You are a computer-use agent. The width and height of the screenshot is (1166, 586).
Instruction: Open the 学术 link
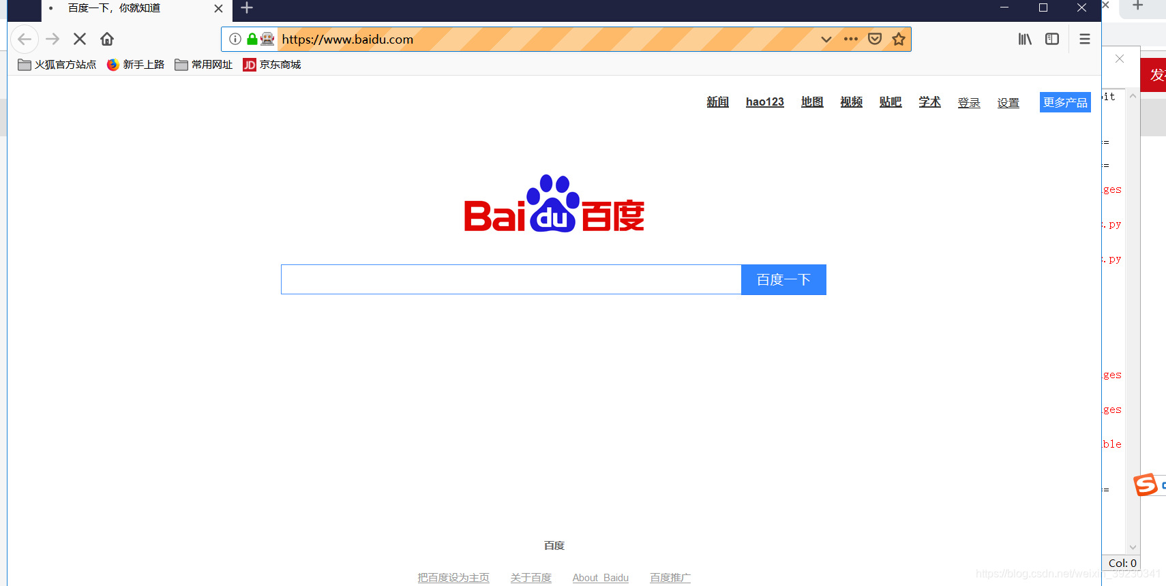coord(929,102)
